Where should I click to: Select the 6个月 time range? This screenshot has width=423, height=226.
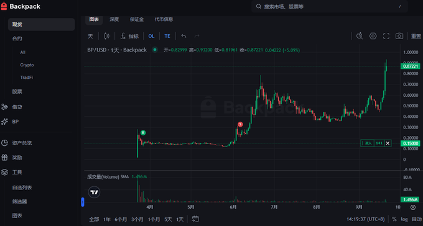point(121,220)
